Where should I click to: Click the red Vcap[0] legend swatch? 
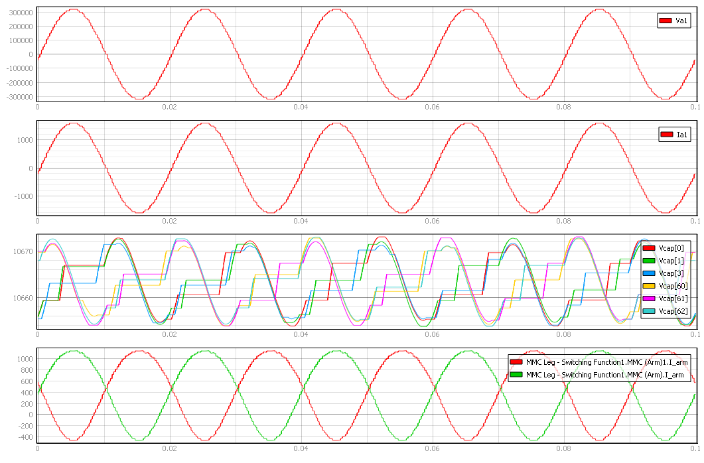(x=649, y=248)
